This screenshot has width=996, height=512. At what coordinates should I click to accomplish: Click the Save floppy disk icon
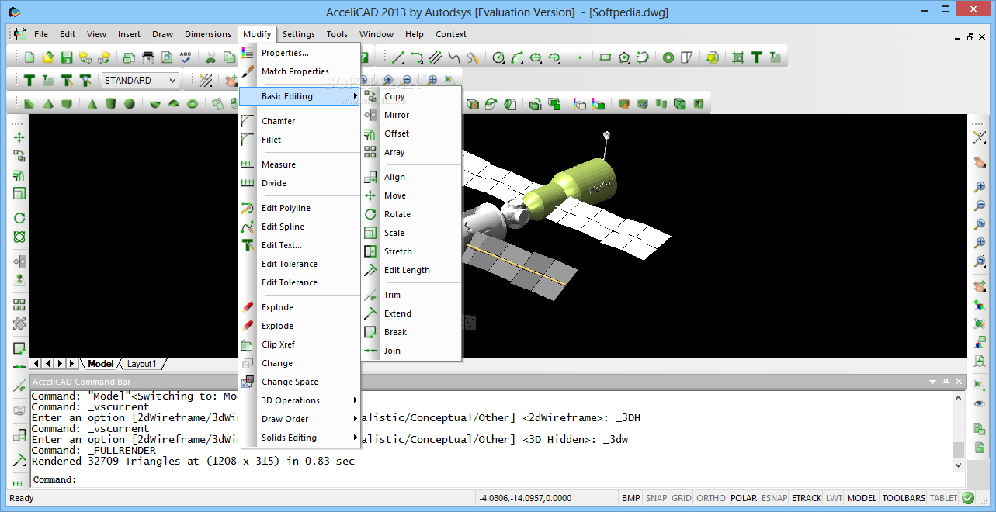coord(67,57)
